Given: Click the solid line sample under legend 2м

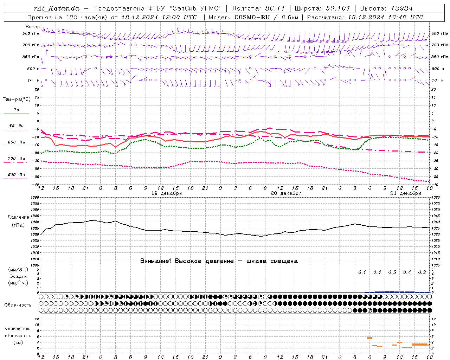Looking at the screenshot, I should click(x=16, y=114).
